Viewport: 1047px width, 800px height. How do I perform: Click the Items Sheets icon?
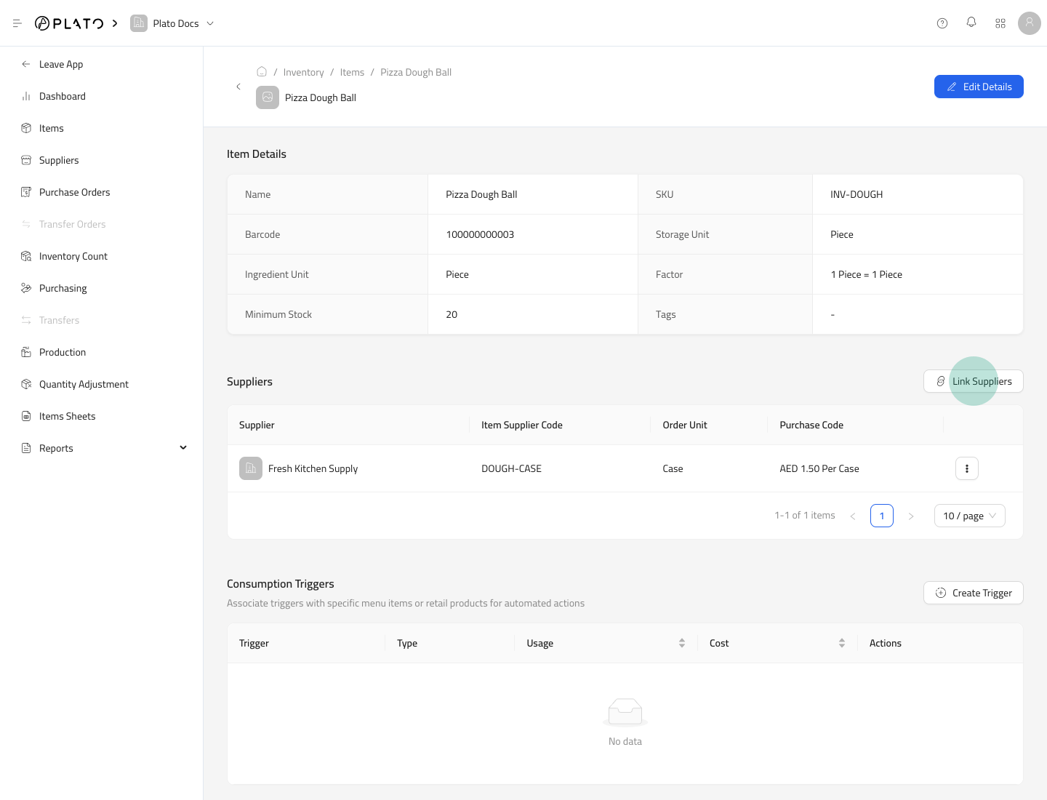[26, 416]
